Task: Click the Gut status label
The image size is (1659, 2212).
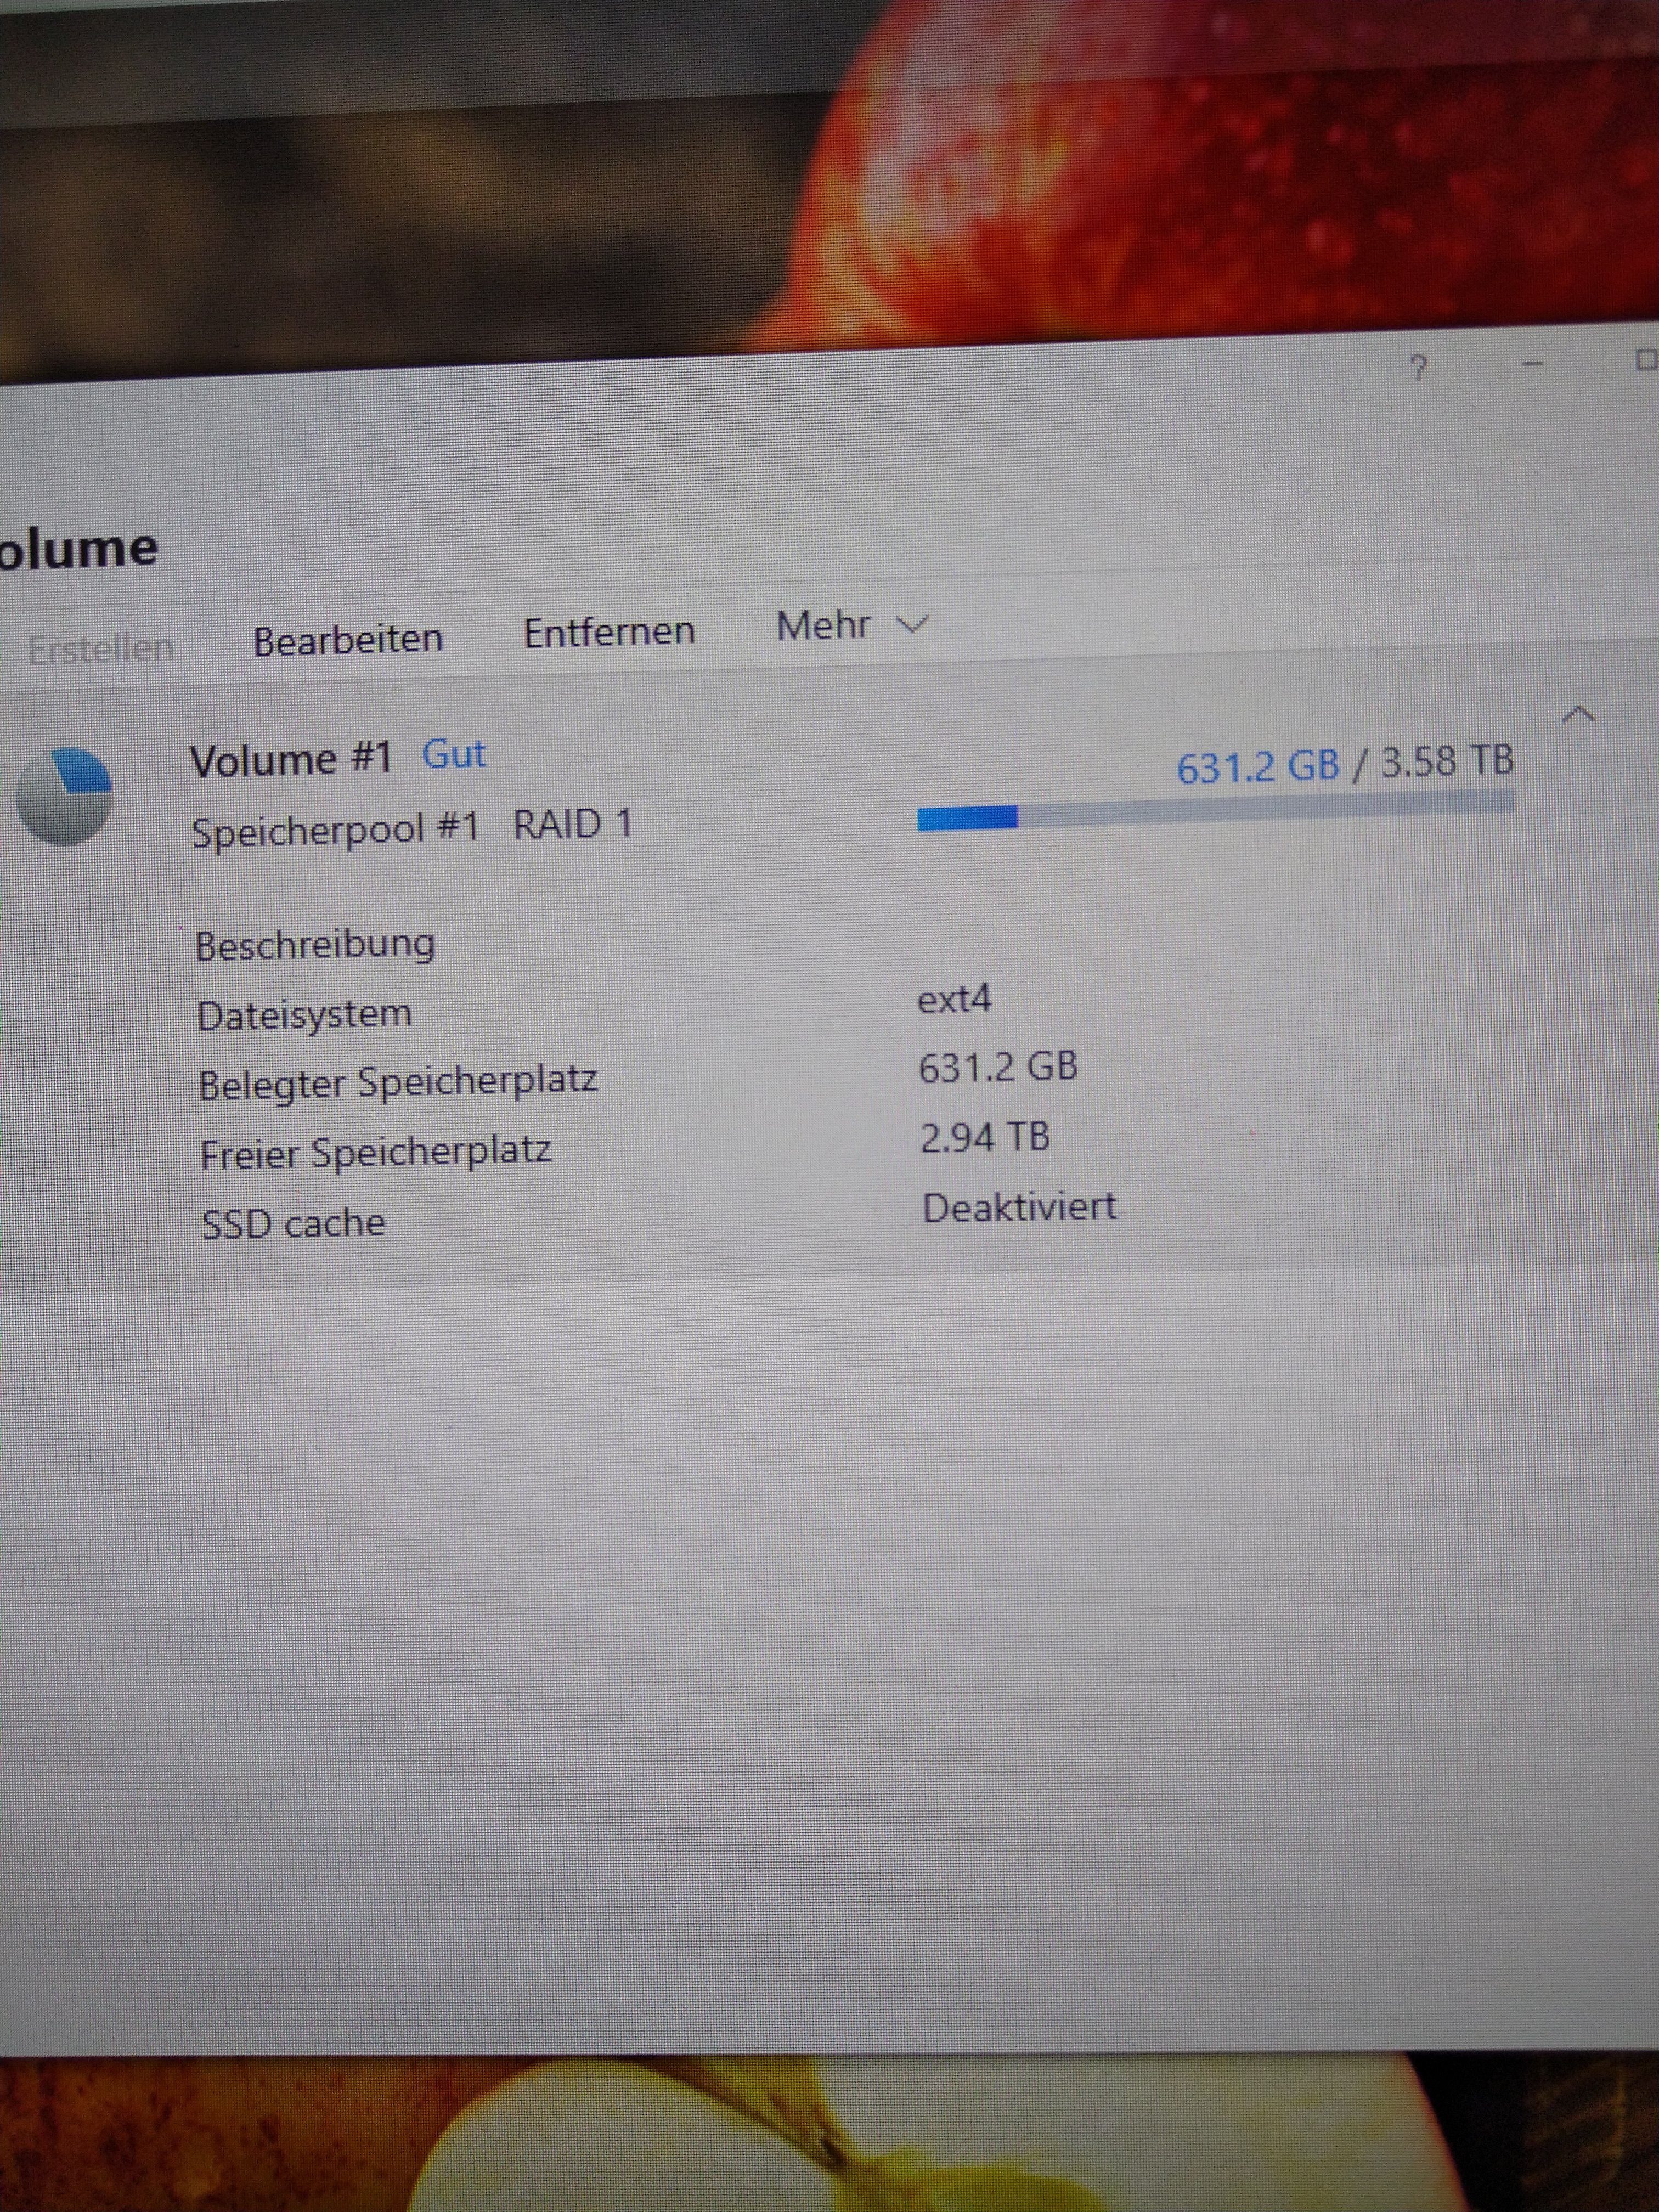Action: 454,754
